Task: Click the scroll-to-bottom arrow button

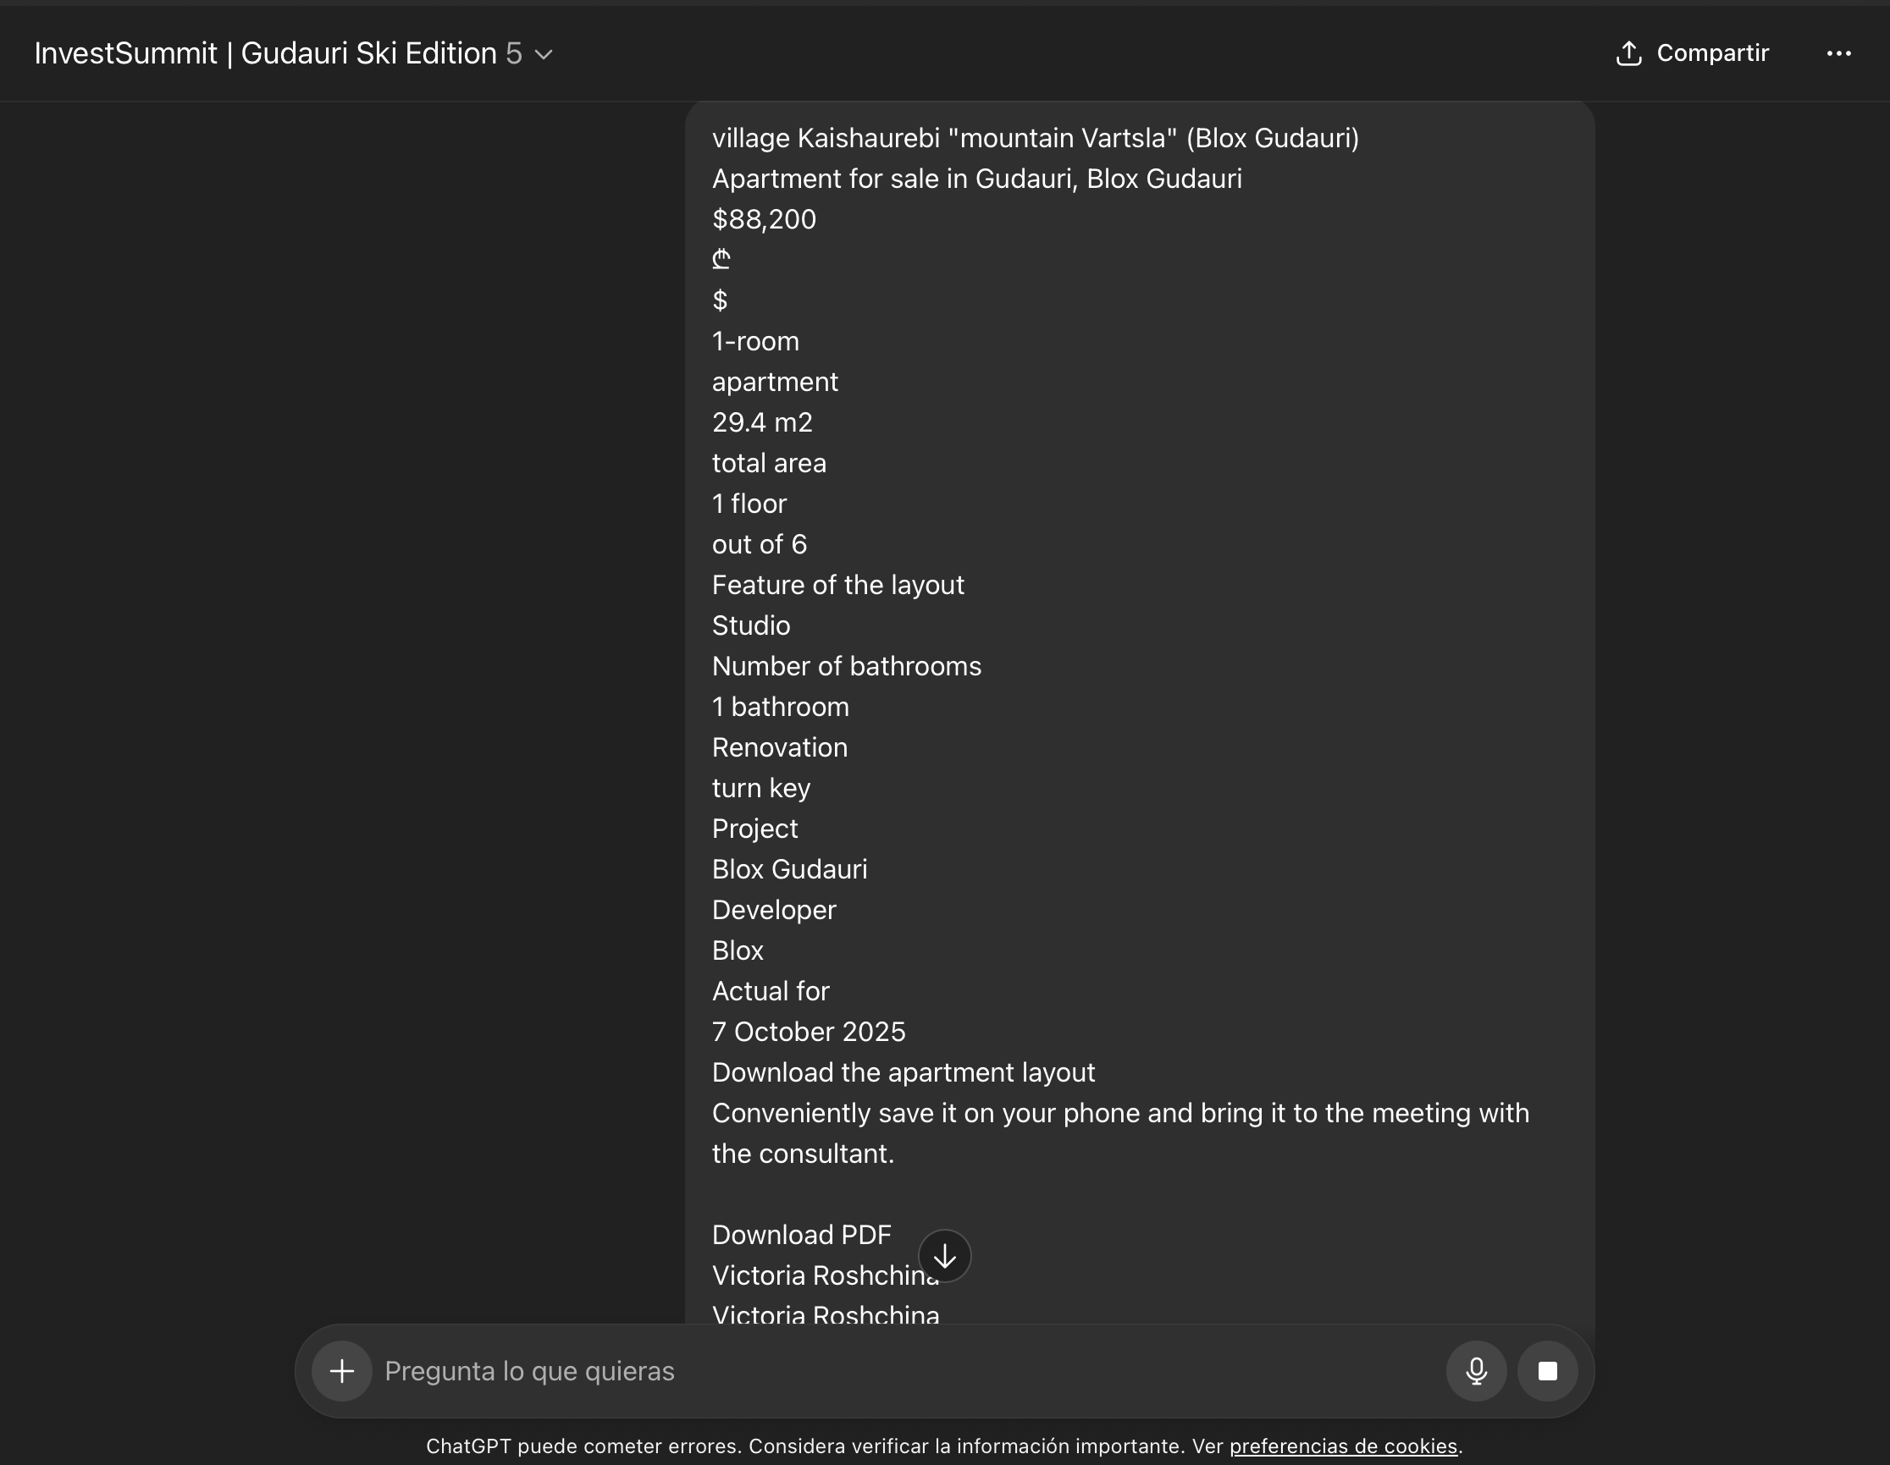Action: (x=944, y=1256)
